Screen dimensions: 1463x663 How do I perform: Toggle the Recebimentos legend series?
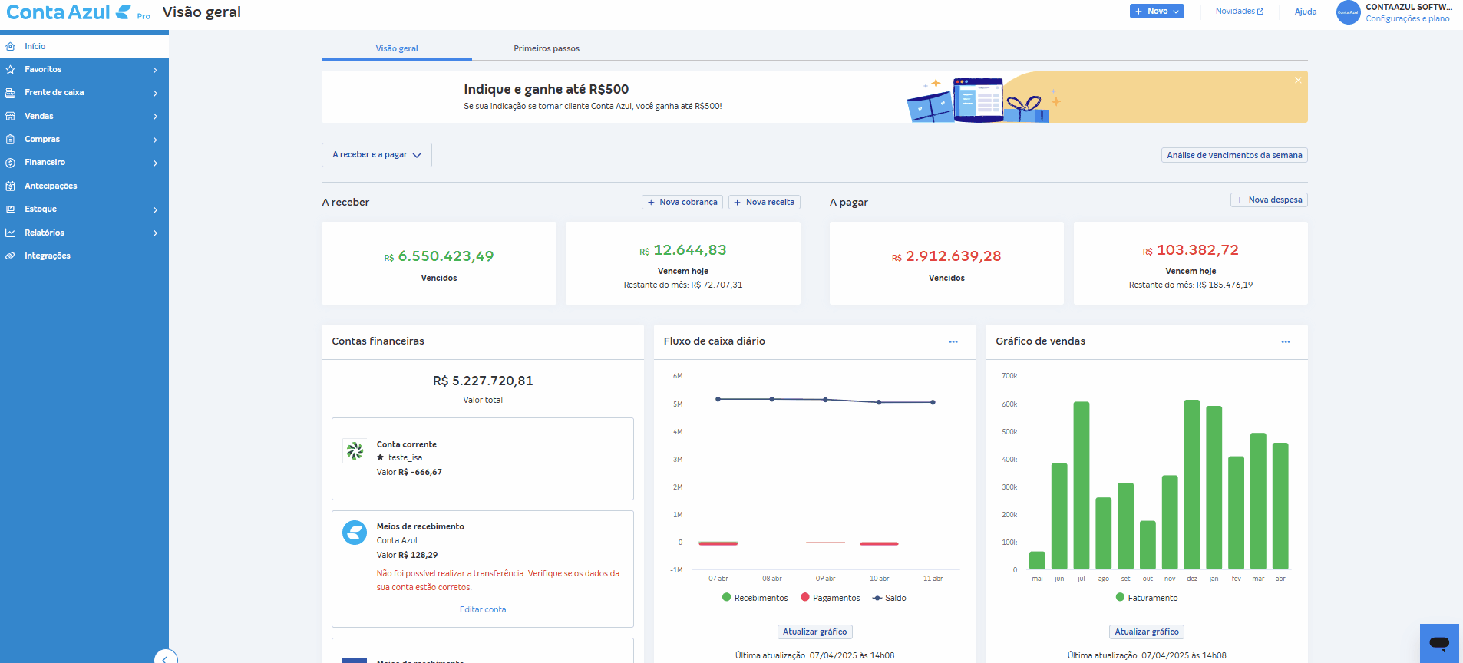tap(755, 598)
